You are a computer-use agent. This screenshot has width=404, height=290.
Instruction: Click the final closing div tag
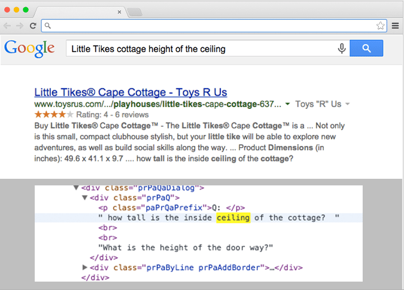95,277
